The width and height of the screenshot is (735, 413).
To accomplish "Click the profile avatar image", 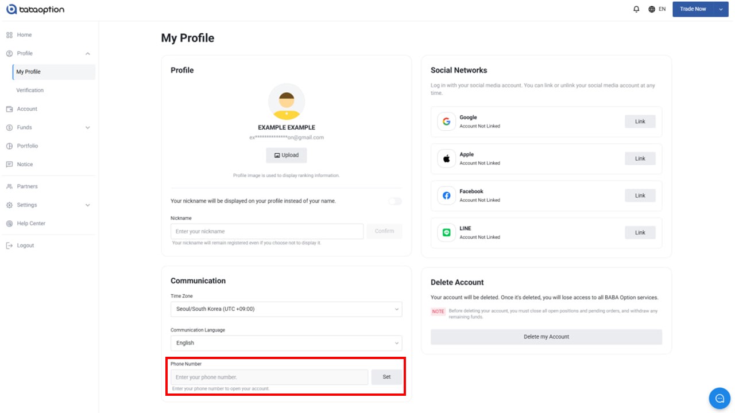I will click(x=287, y=102).
